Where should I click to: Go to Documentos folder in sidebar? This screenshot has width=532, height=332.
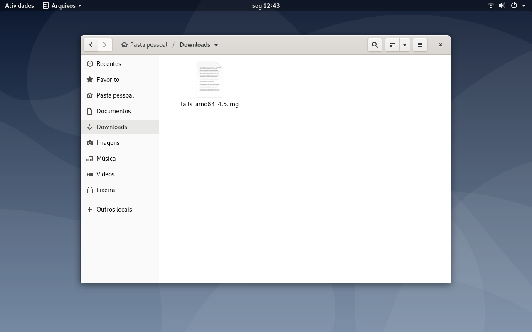120,111
